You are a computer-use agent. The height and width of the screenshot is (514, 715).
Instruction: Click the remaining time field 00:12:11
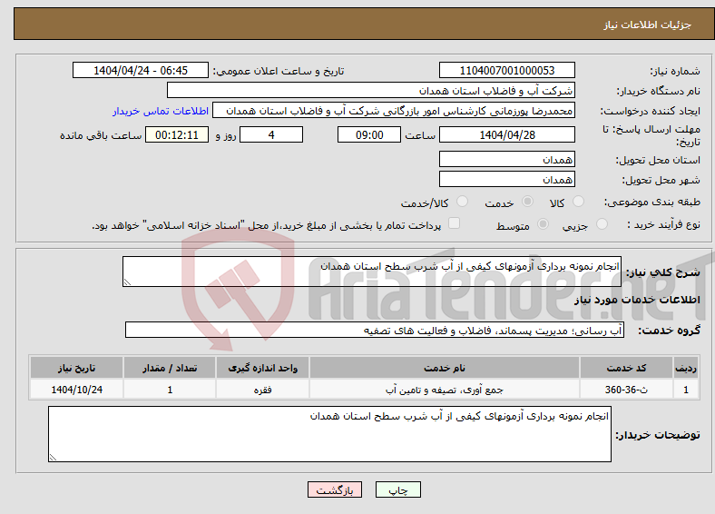point(177,134)
